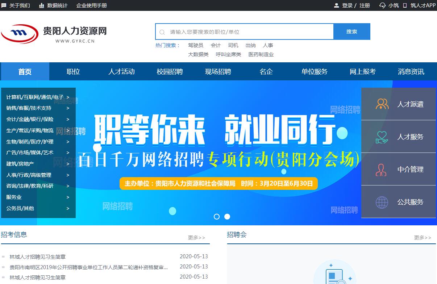Click the 数据统计 bar chart icon
The height and width of the screenshot is (284, 437).
[42, 5]
